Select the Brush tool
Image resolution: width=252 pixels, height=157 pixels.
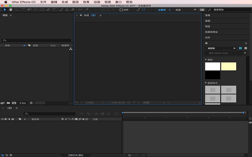pos(61,10)
